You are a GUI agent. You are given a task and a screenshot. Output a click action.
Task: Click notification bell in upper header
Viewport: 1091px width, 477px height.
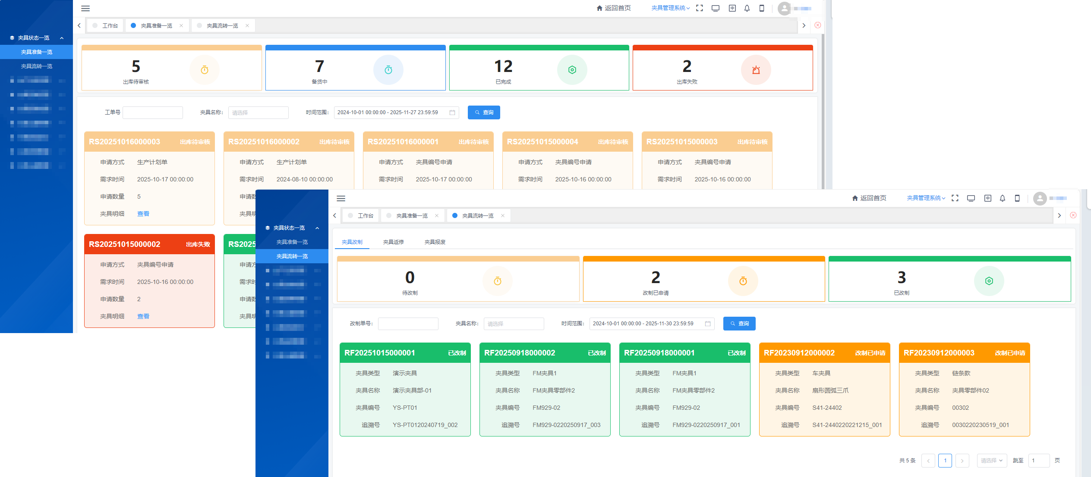[x=747, y=8]
